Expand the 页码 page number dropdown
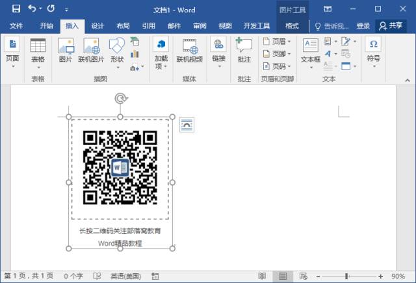416x283 pixels. point(278,66)
